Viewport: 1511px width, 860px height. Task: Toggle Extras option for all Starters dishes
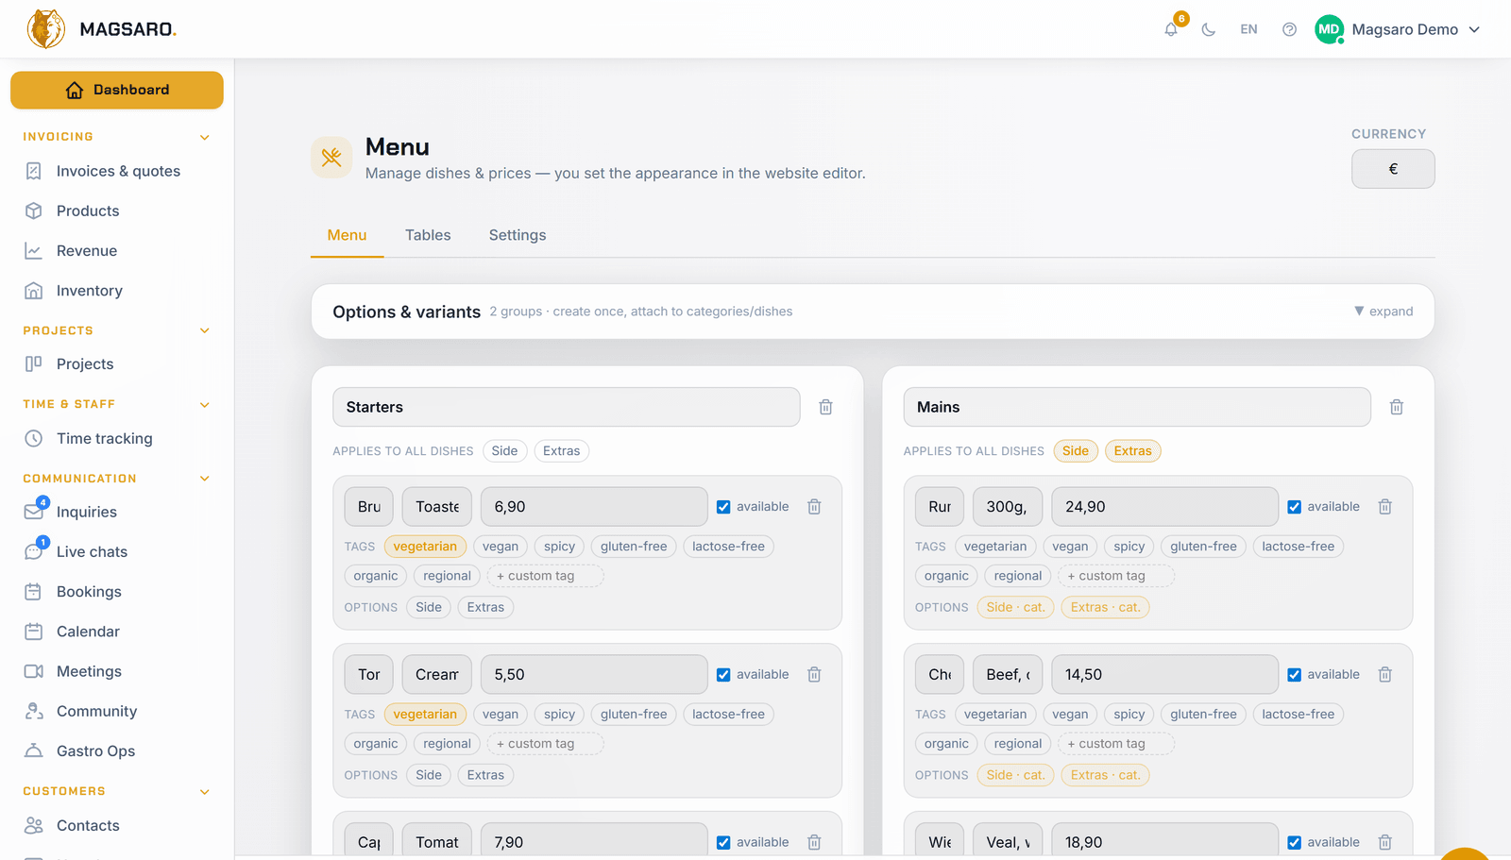tap(561, 451)
